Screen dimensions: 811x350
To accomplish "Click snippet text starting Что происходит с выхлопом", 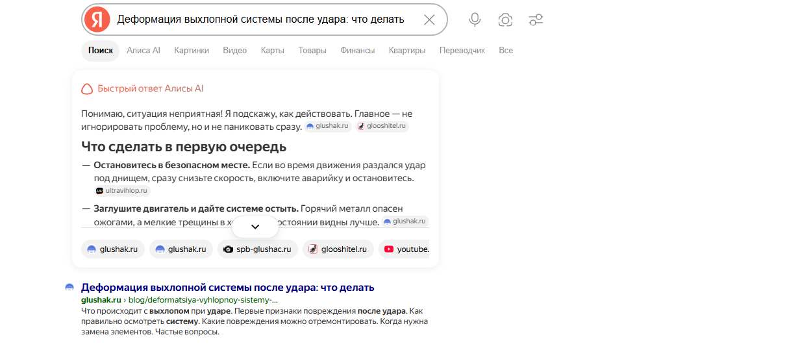I will click(255, 321).
